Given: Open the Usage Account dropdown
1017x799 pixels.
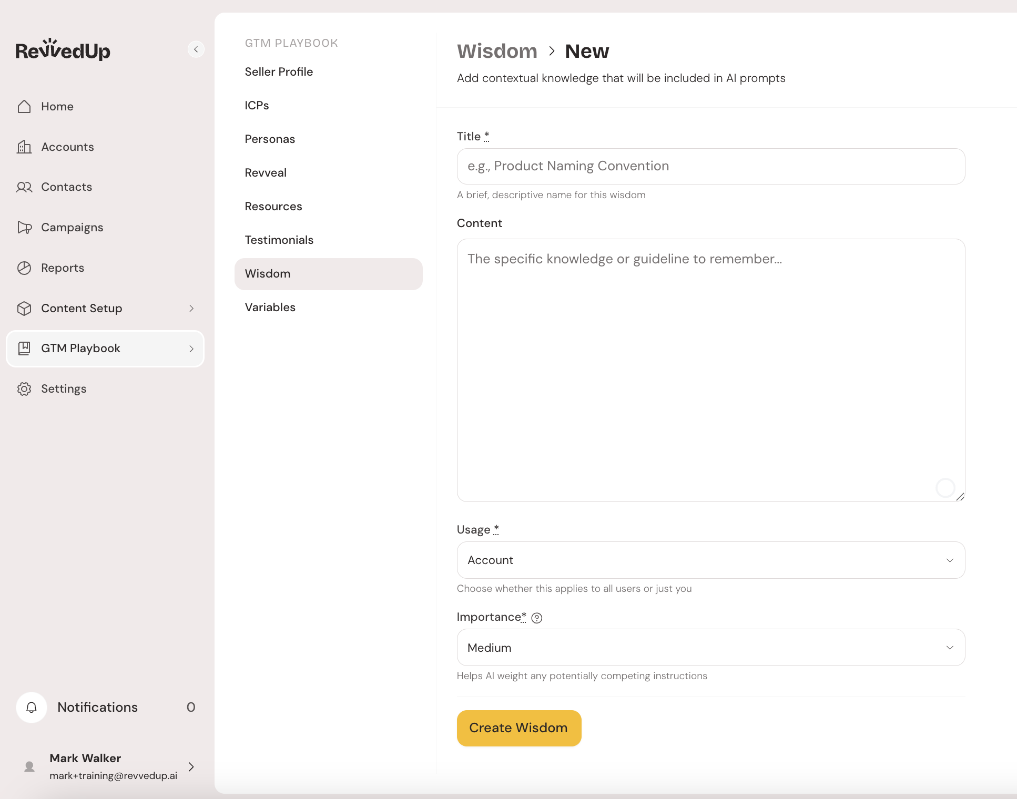Looking at the screenshot, I should 710,560.
